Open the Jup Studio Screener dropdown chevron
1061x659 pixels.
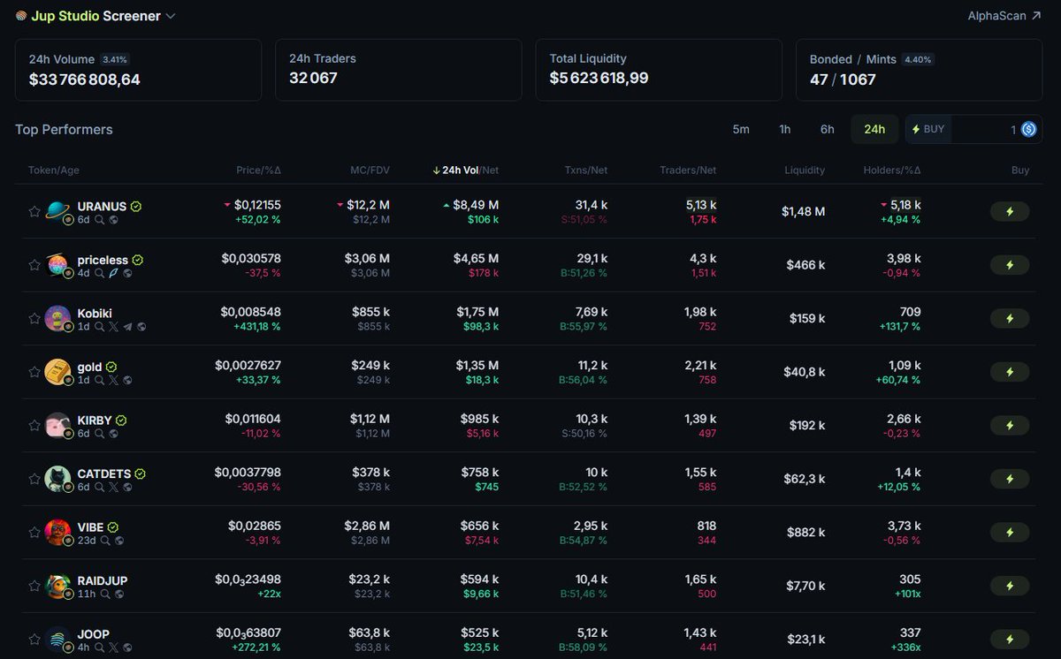[x=171, y=16]
